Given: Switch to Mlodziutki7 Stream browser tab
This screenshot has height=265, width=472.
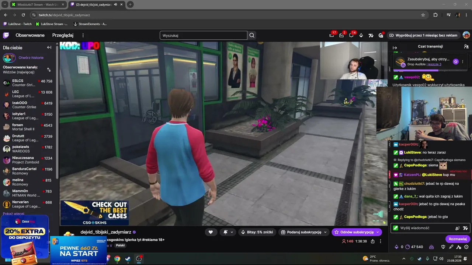Looking at the screenshot, I should [x=38, y=4].
